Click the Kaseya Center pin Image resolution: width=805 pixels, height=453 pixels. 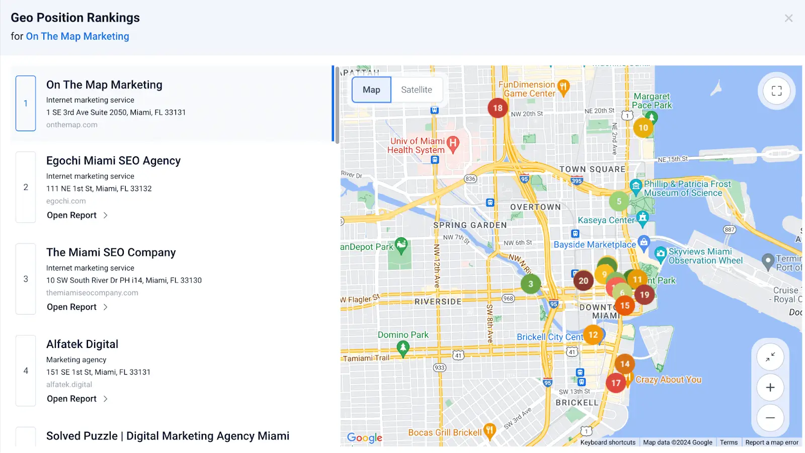pyautogui.click(x=642, y=219)
